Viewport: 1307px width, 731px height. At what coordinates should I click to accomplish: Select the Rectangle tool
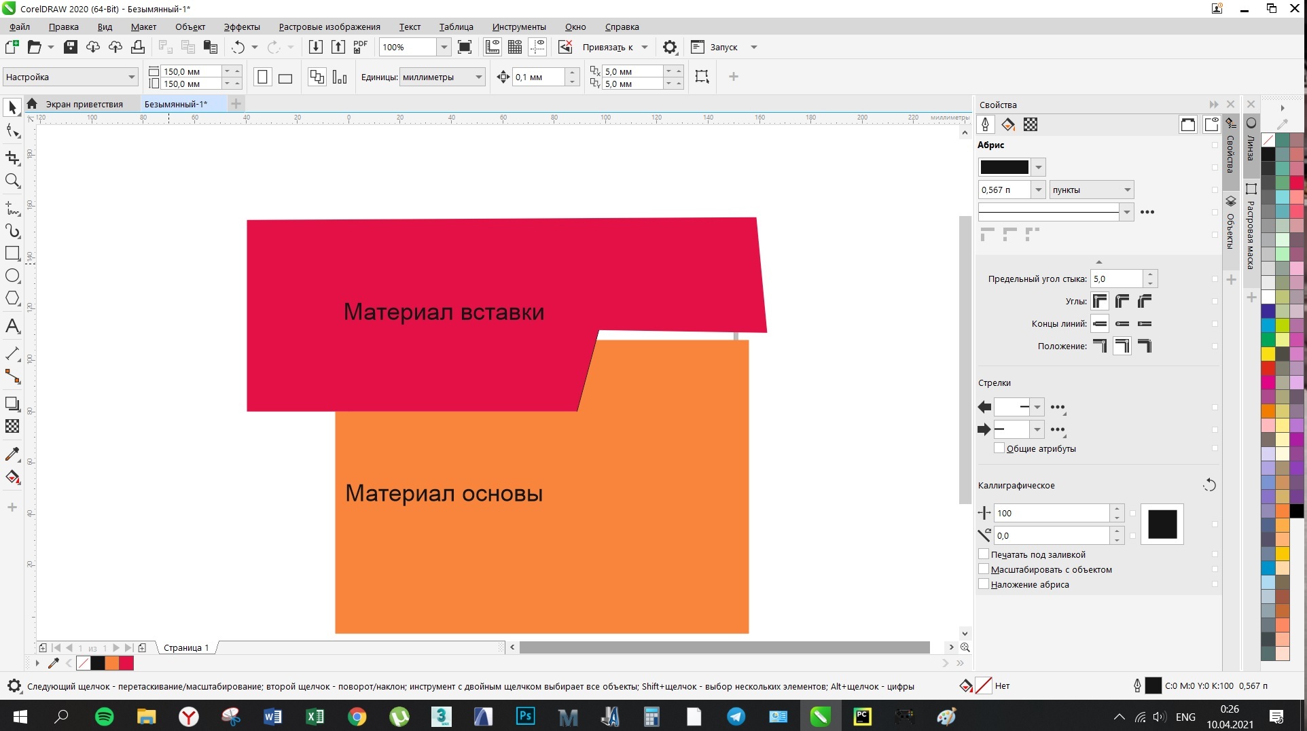(12, 253)
